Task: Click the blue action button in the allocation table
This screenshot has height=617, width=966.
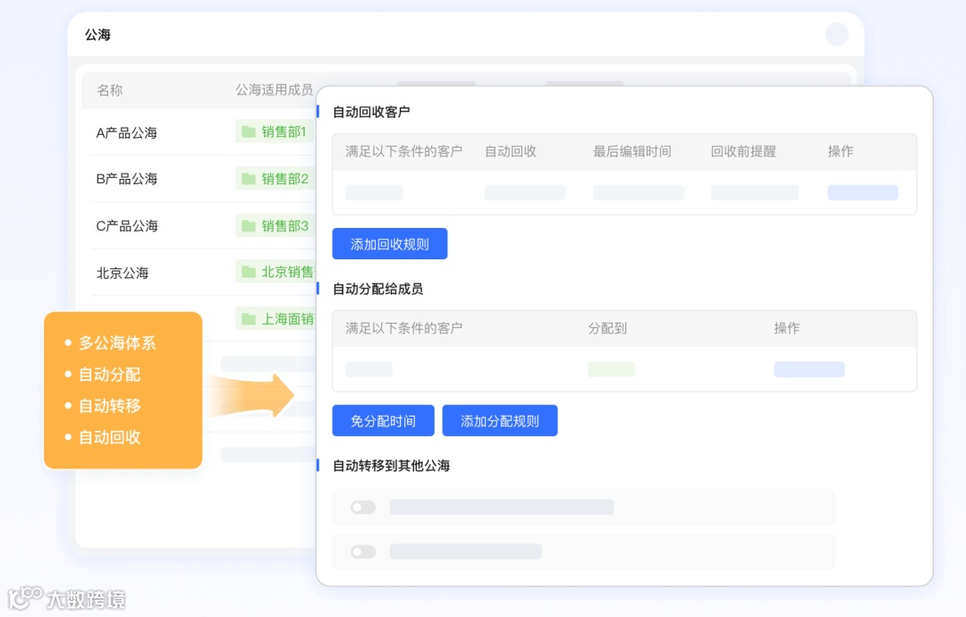Action: pyautogui.click(x=809, y=369)
